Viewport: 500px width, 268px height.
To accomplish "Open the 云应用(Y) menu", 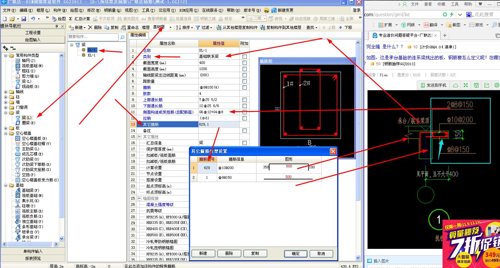I will (x=167, y=10).
